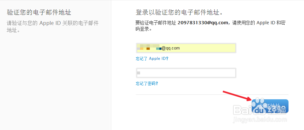Click the Baidu 经验 watermark text
This screenshot has width=304, height=130.
(277, 110)
